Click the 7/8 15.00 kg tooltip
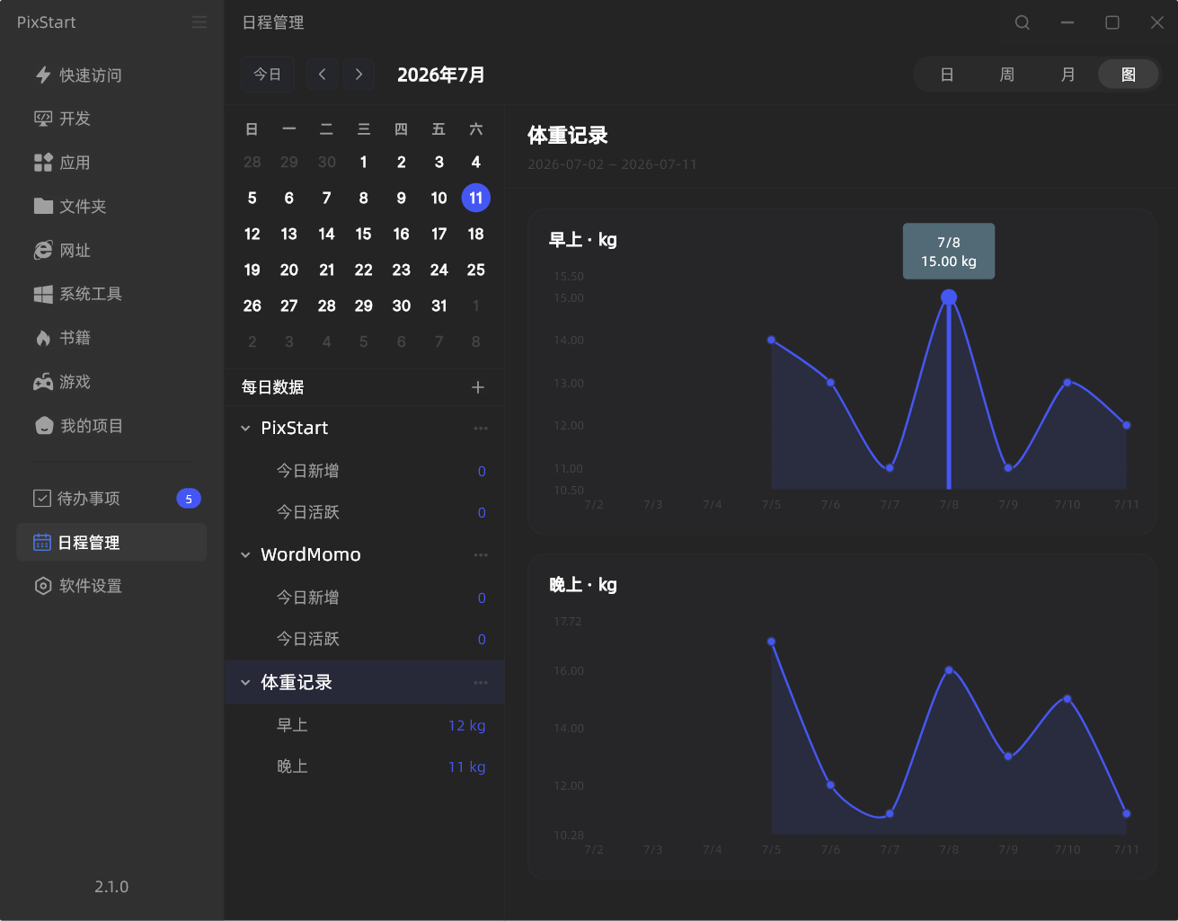This screenshot has width=1178, height=921. click(x=949, y=252)
